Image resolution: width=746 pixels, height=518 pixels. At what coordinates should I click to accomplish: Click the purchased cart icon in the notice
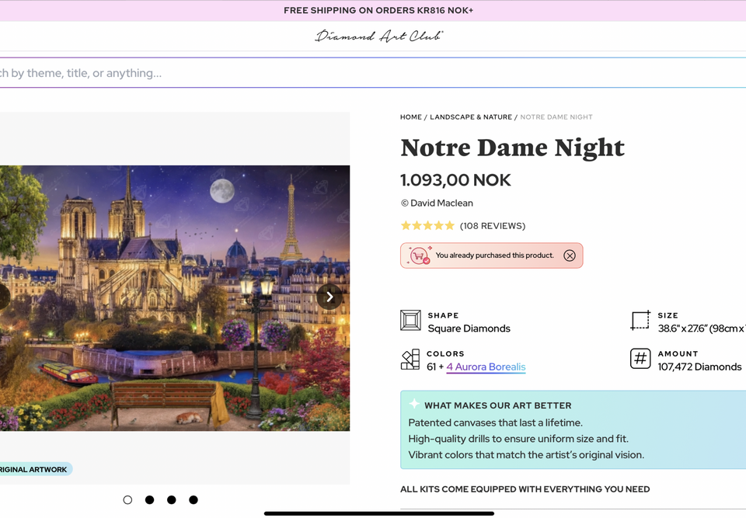coord(419,256)
